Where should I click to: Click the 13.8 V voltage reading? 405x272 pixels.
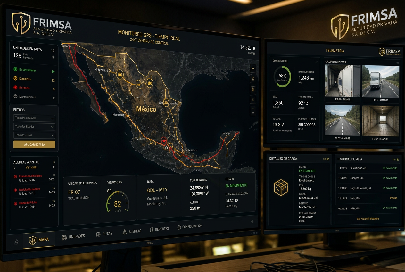tap(278, 124)
